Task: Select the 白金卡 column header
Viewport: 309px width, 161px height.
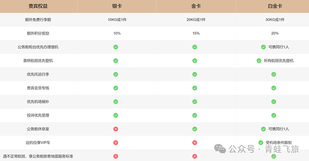Action: click(275, 6)
